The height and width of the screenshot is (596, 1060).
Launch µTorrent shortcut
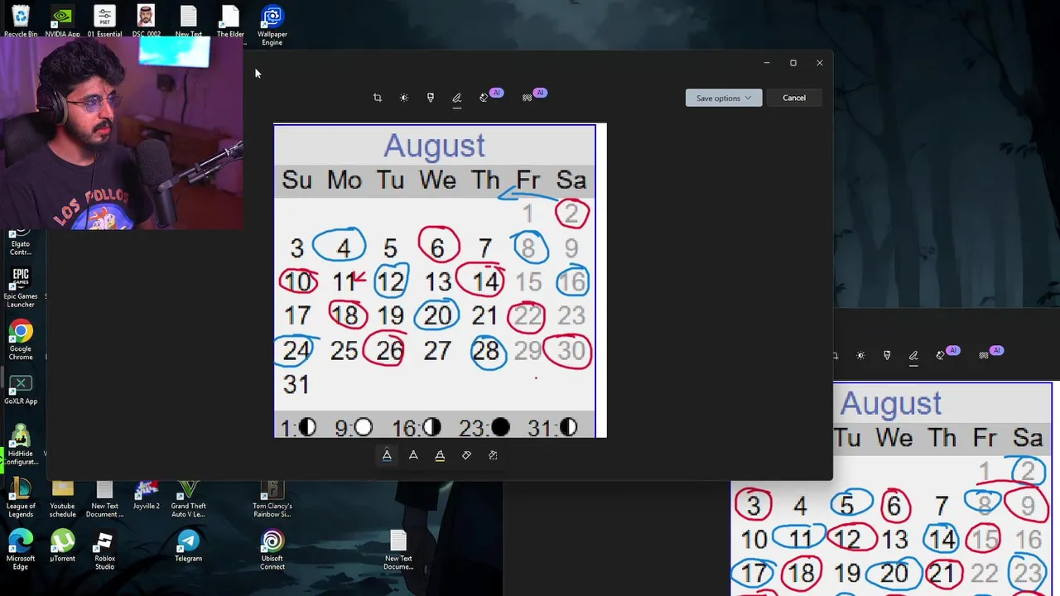click(63, 546)
